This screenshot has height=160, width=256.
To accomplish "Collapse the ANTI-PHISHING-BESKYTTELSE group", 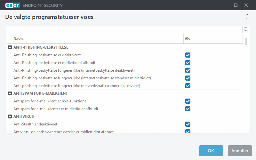I will [x=10, y=47].
